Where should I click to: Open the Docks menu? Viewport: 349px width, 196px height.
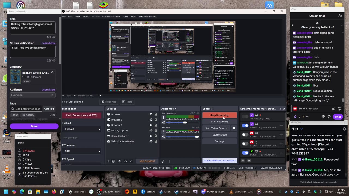tap(86, 17)
